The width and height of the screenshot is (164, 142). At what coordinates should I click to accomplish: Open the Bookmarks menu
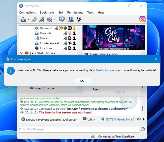point(47,13)
